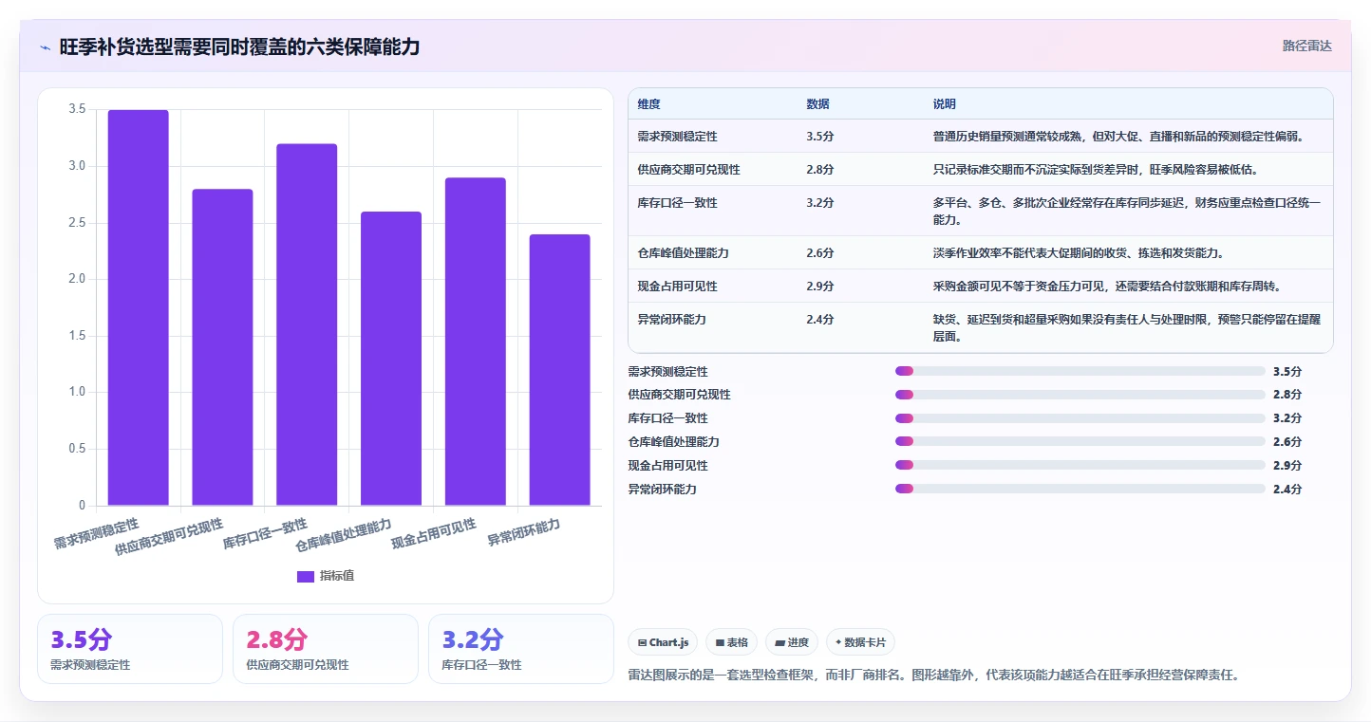1371x722 pixels.
Task: Click the 现金占用可见性 bar in chart
Action: (x=476, y=342)
